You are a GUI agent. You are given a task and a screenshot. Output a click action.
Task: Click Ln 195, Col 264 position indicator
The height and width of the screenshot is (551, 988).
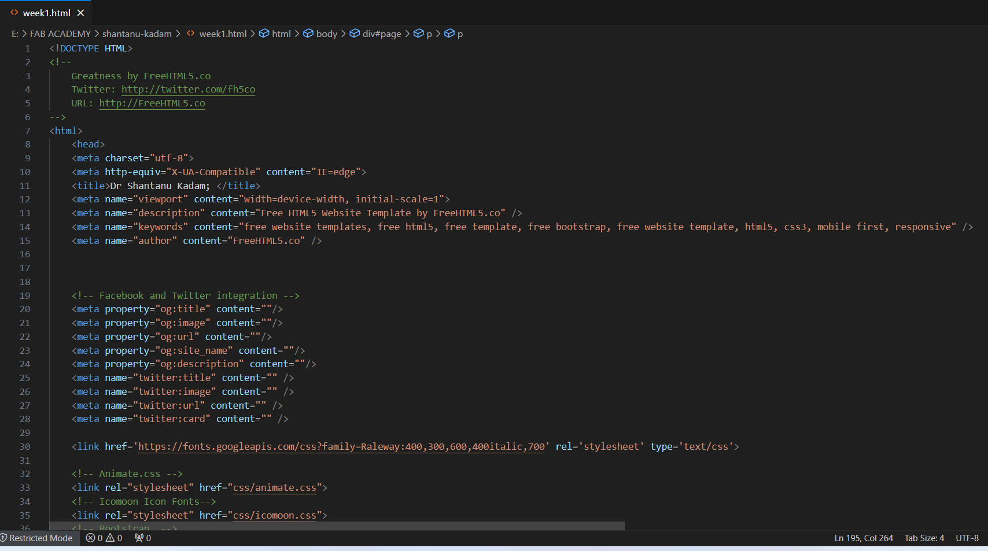coord(864,538)
